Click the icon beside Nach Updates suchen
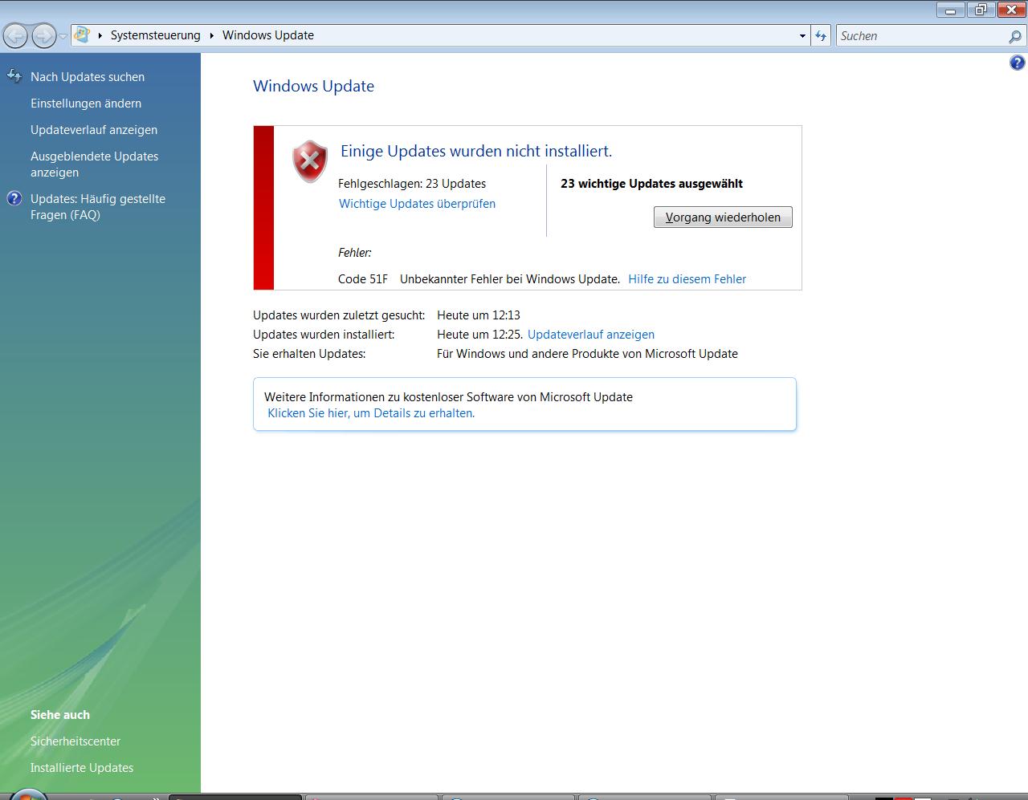 tap(14, 76)
